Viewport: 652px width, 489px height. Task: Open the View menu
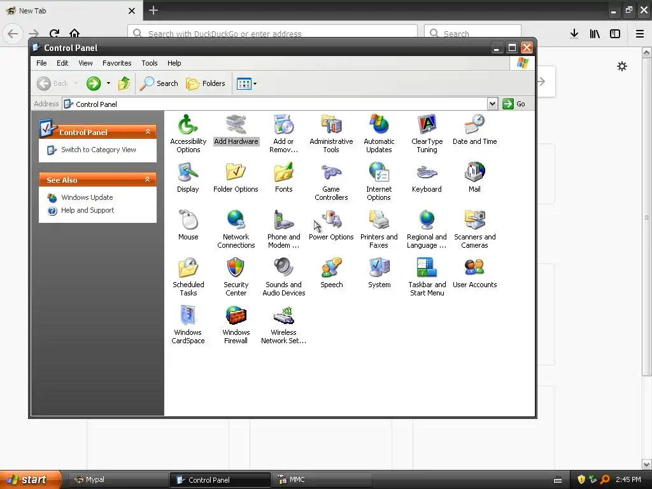coord(86,63)
